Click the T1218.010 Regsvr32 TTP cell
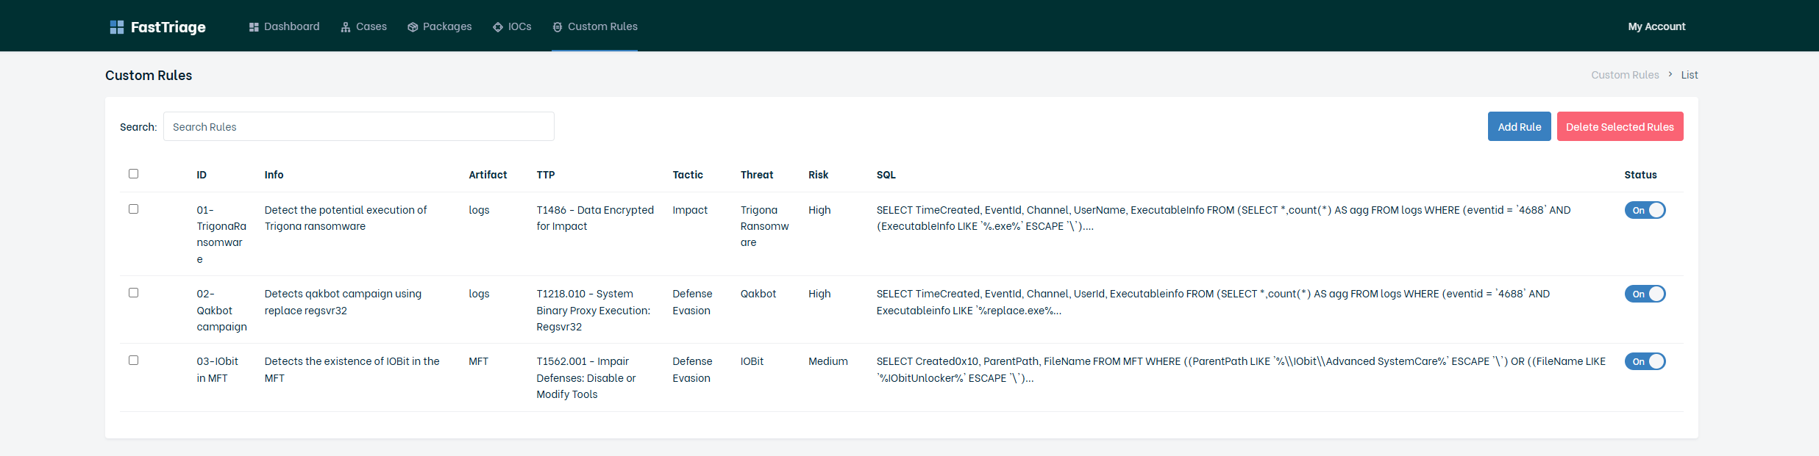Image resolution: width=1819 pixels, height=456 pixels. 593,310
